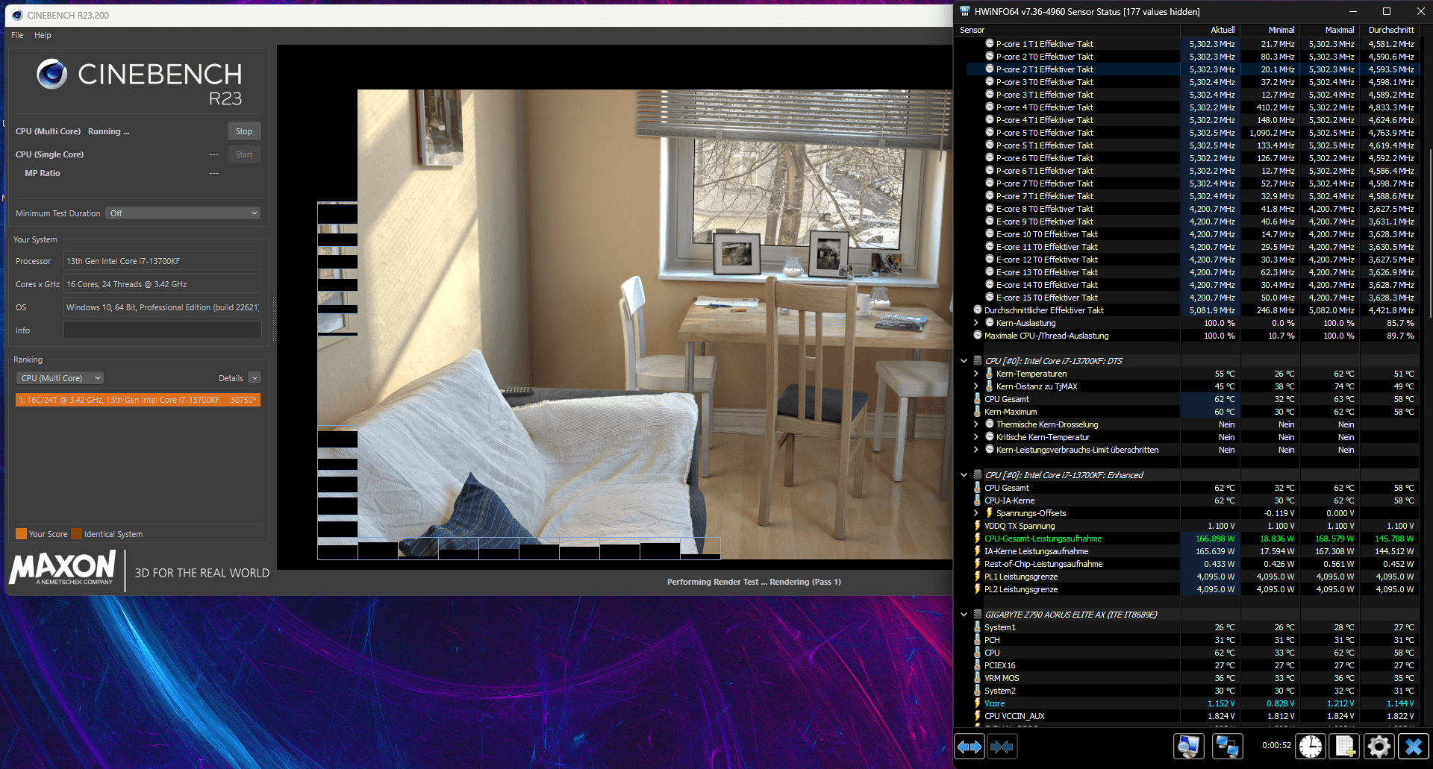The height and width of the screenshot is (769, 1433).
Task: Click the Maximal column header
Action: point(1329,30)
